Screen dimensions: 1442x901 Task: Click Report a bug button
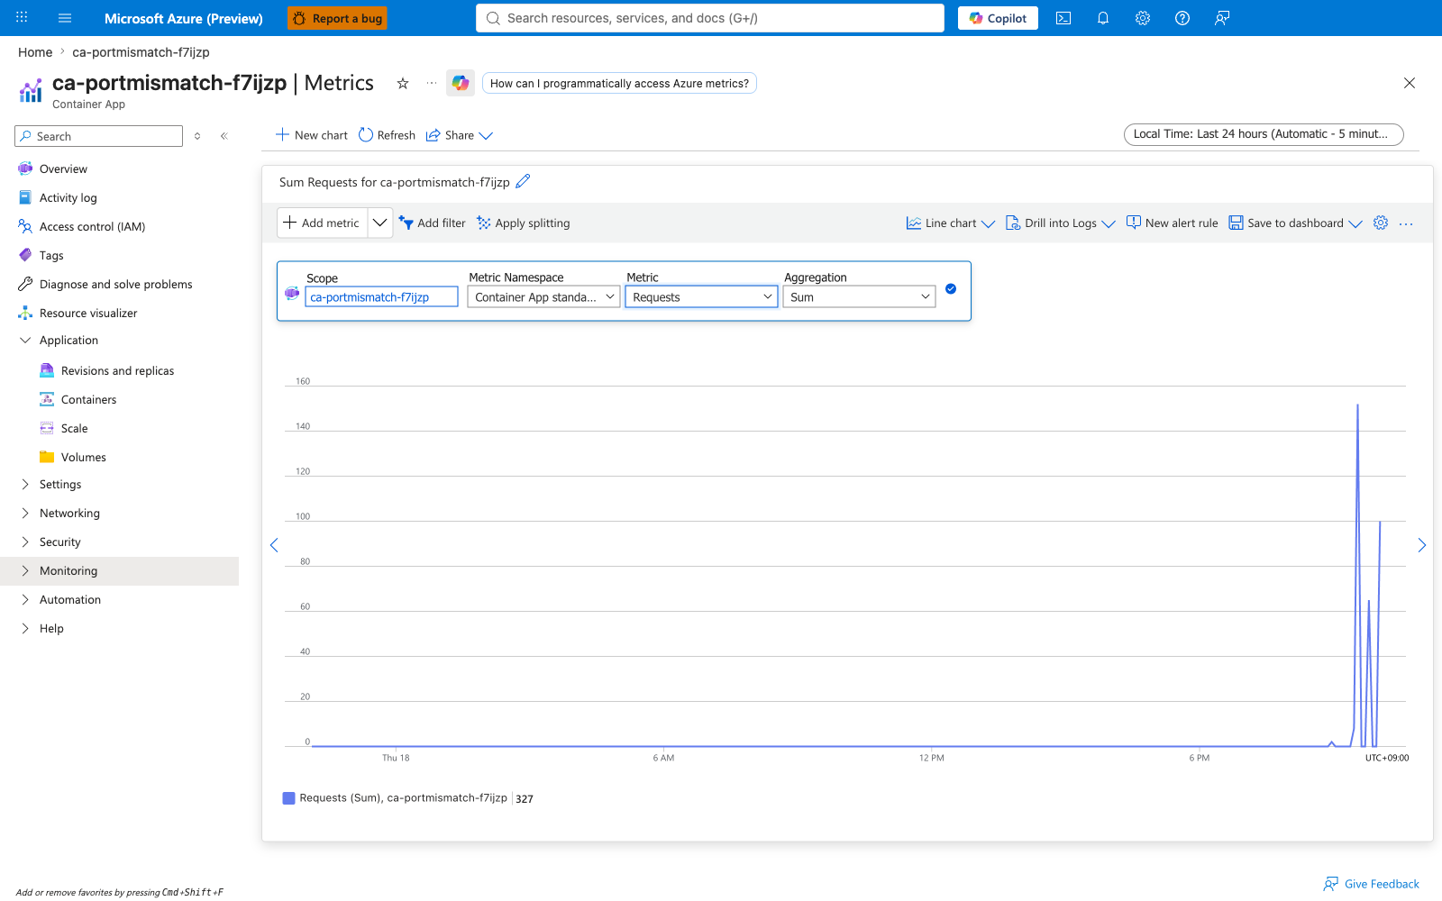point(337,18)
